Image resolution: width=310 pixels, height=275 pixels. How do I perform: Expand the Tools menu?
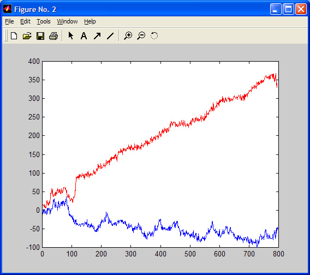44,21
